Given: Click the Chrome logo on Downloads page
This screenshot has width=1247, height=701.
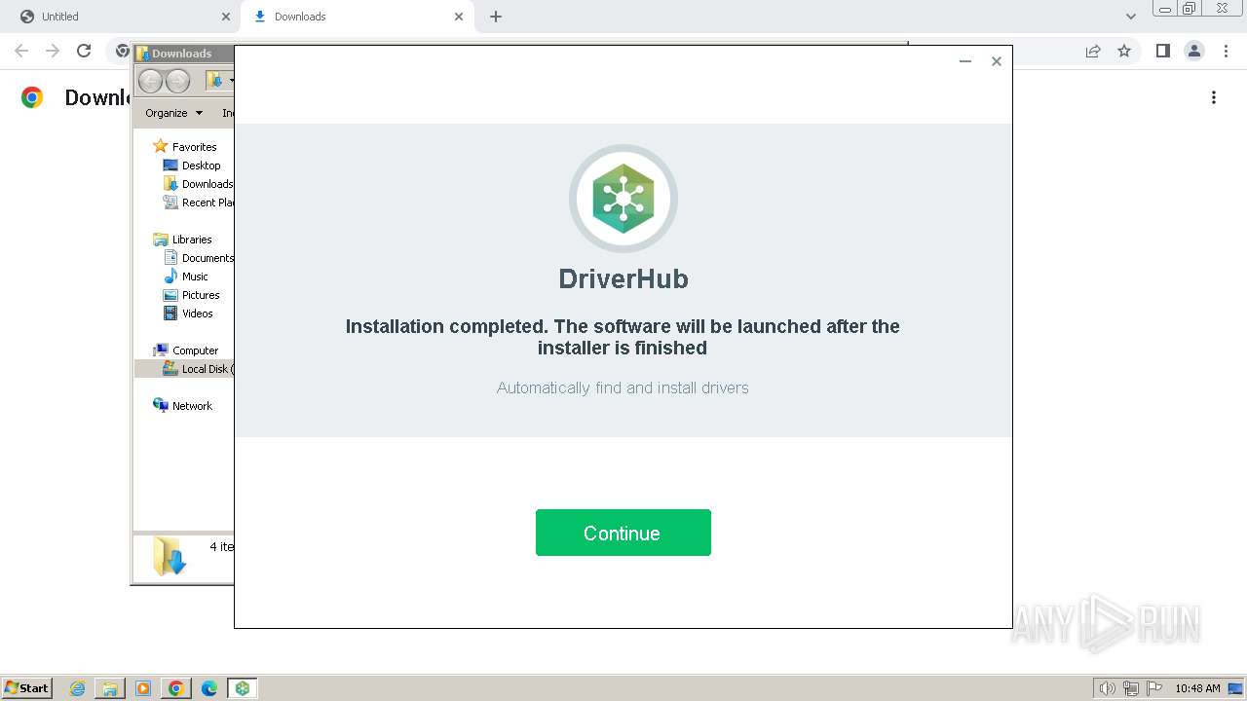Looking at the screenshot, I should pyautogui.click(x=32, y=97).
